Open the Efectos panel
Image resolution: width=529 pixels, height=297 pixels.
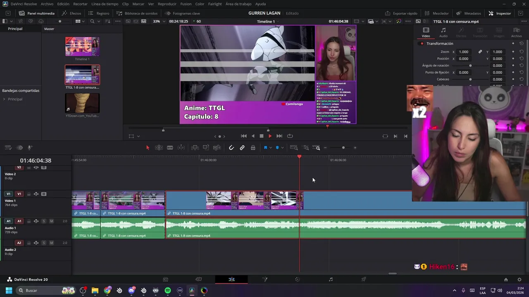(71, 13)
